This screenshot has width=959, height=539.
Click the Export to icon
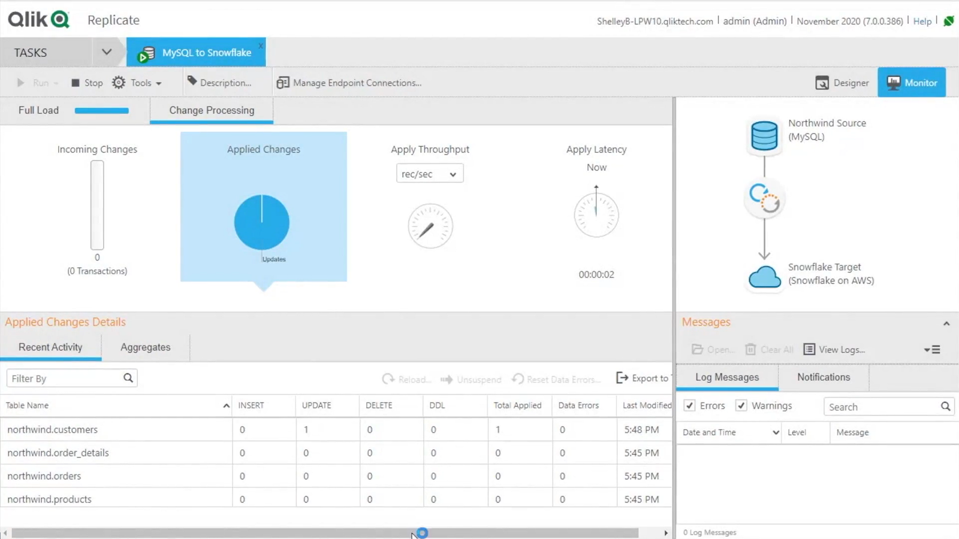[622, 378]
